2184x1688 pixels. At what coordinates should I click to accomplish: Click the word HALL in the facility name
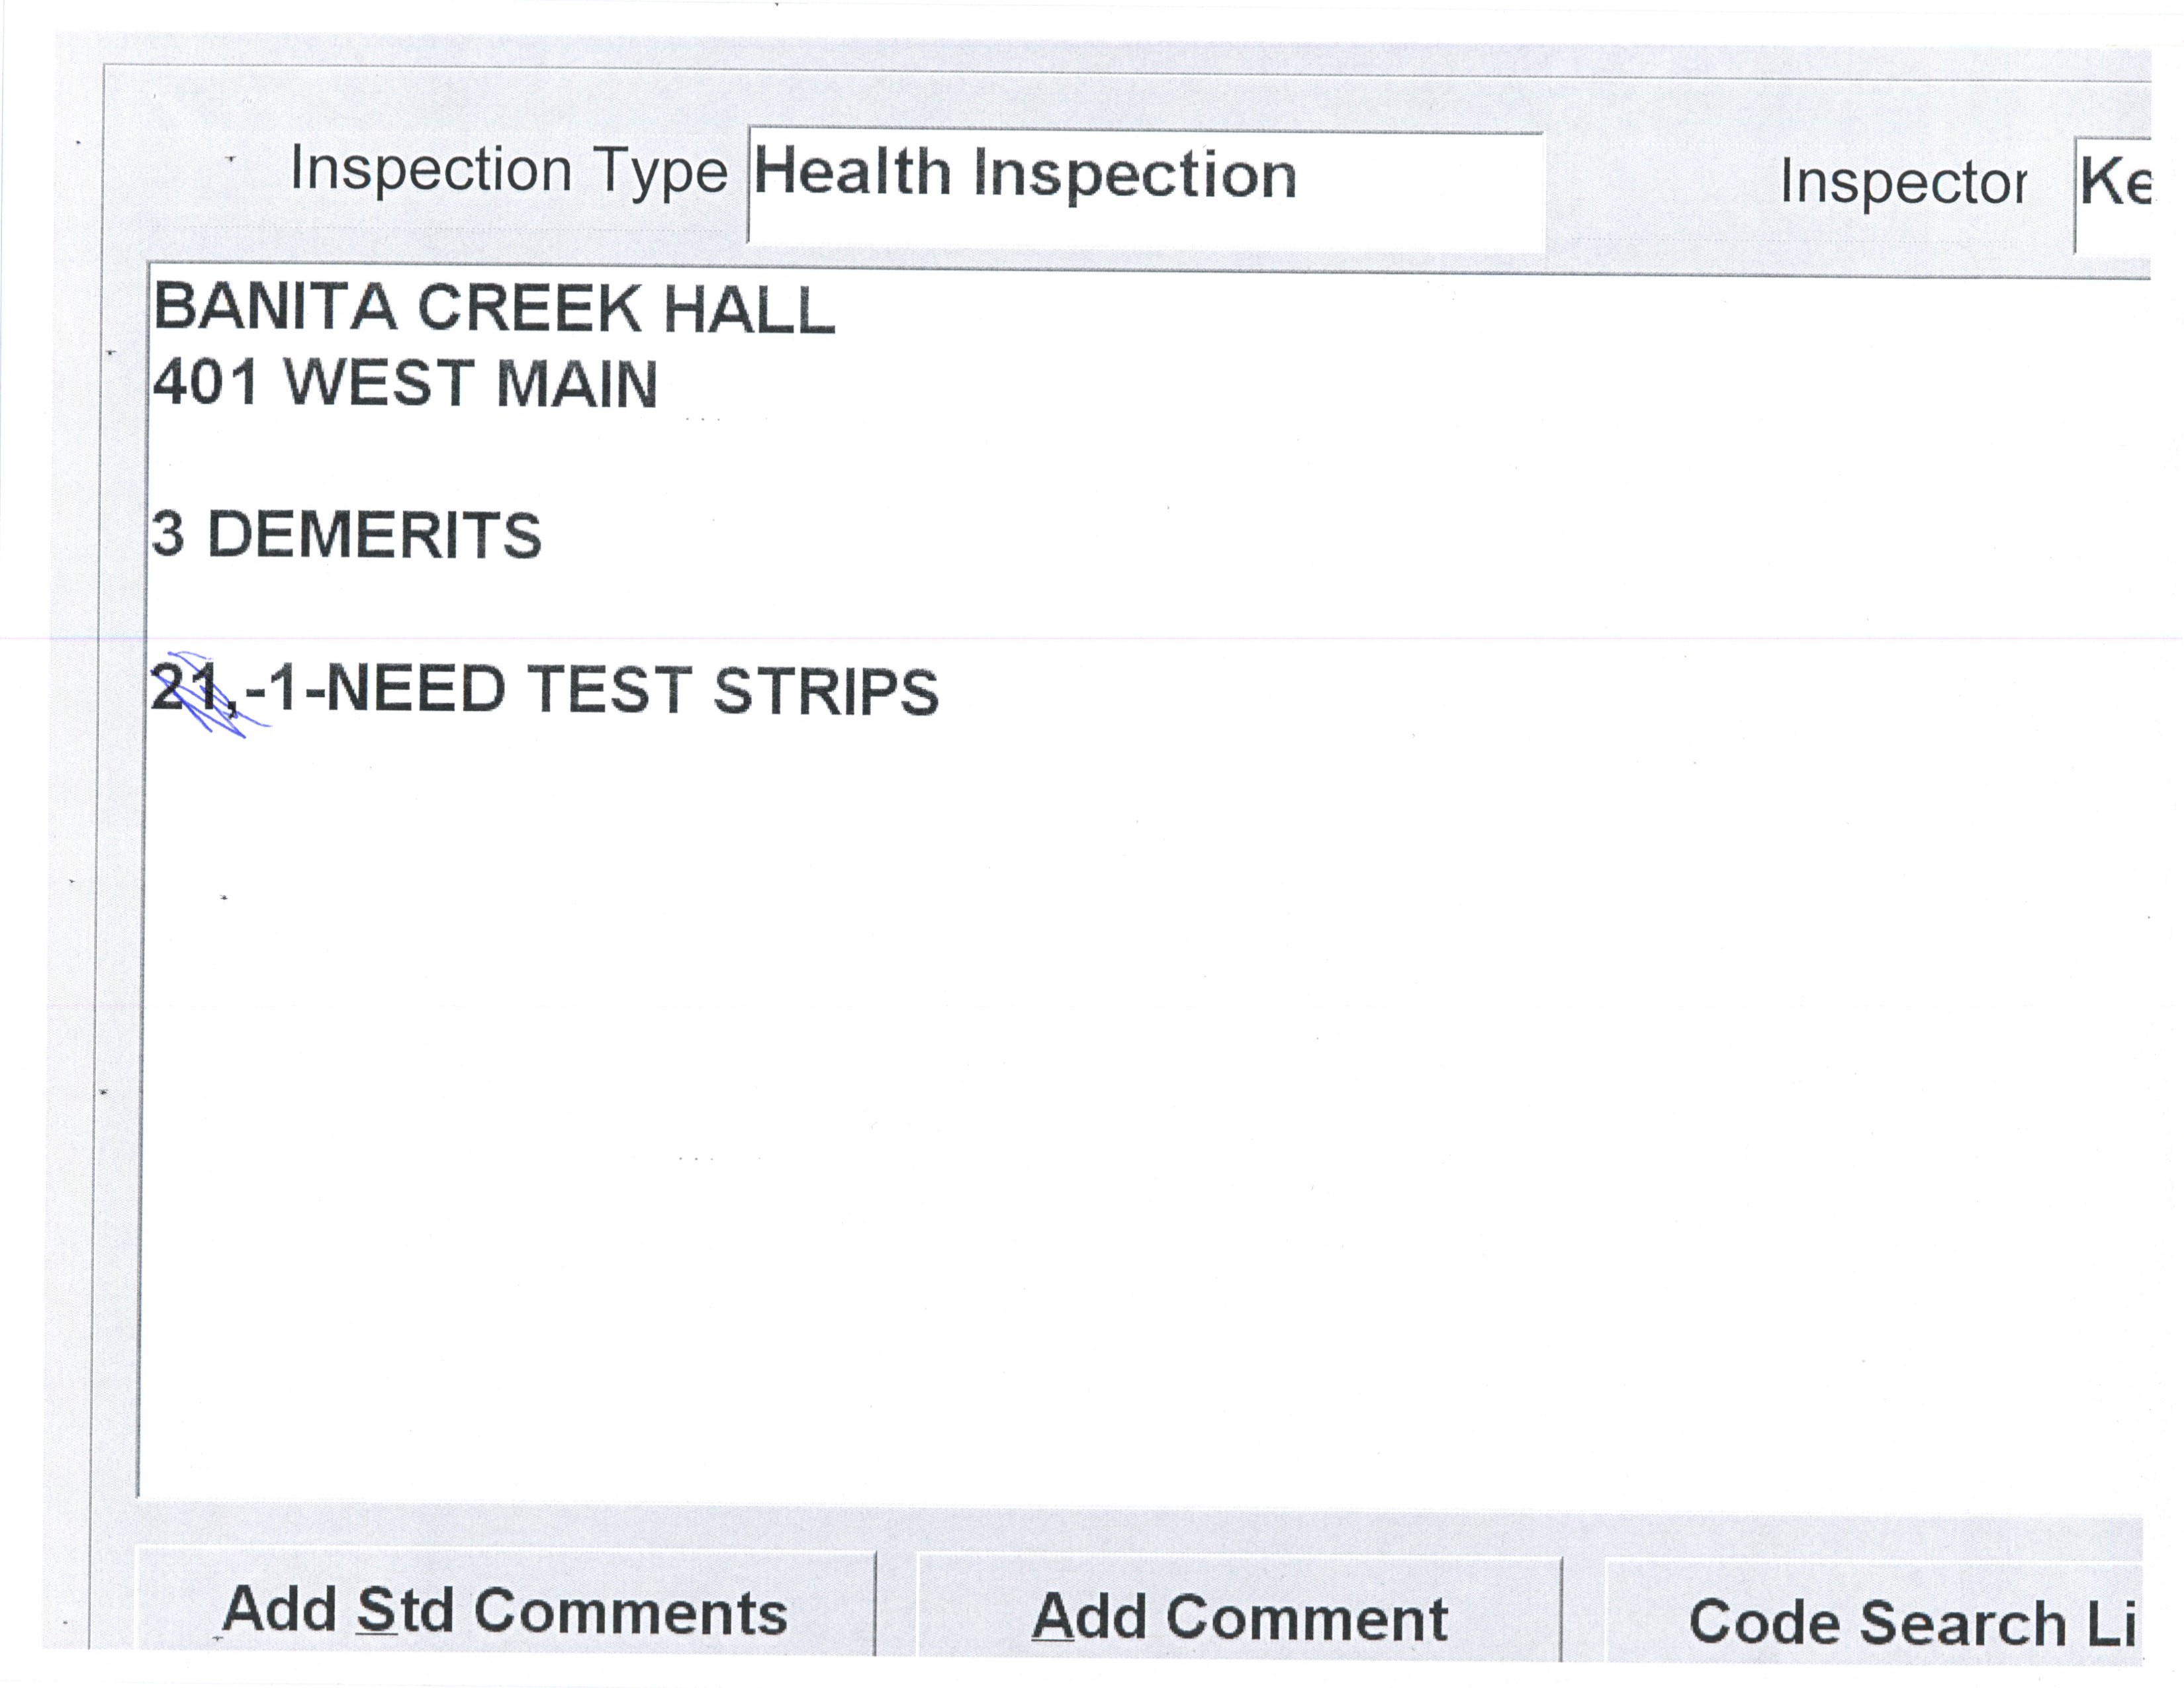(x=748, y=308)
